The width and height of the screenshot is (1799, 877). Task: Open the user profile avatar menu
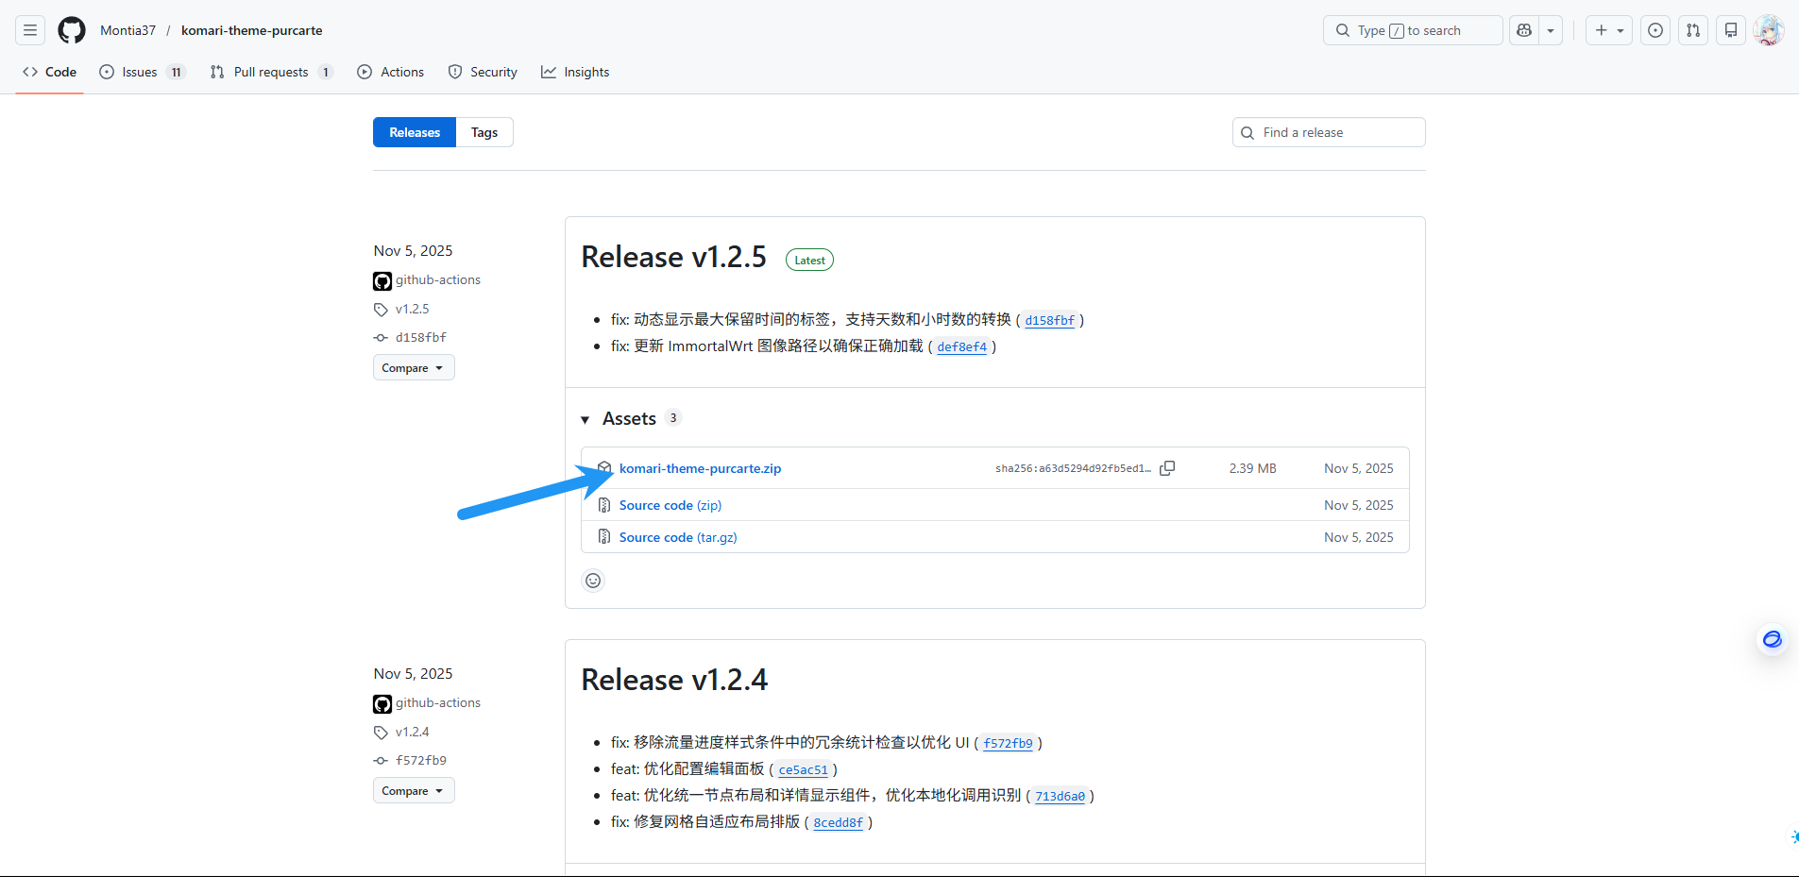1768,30
